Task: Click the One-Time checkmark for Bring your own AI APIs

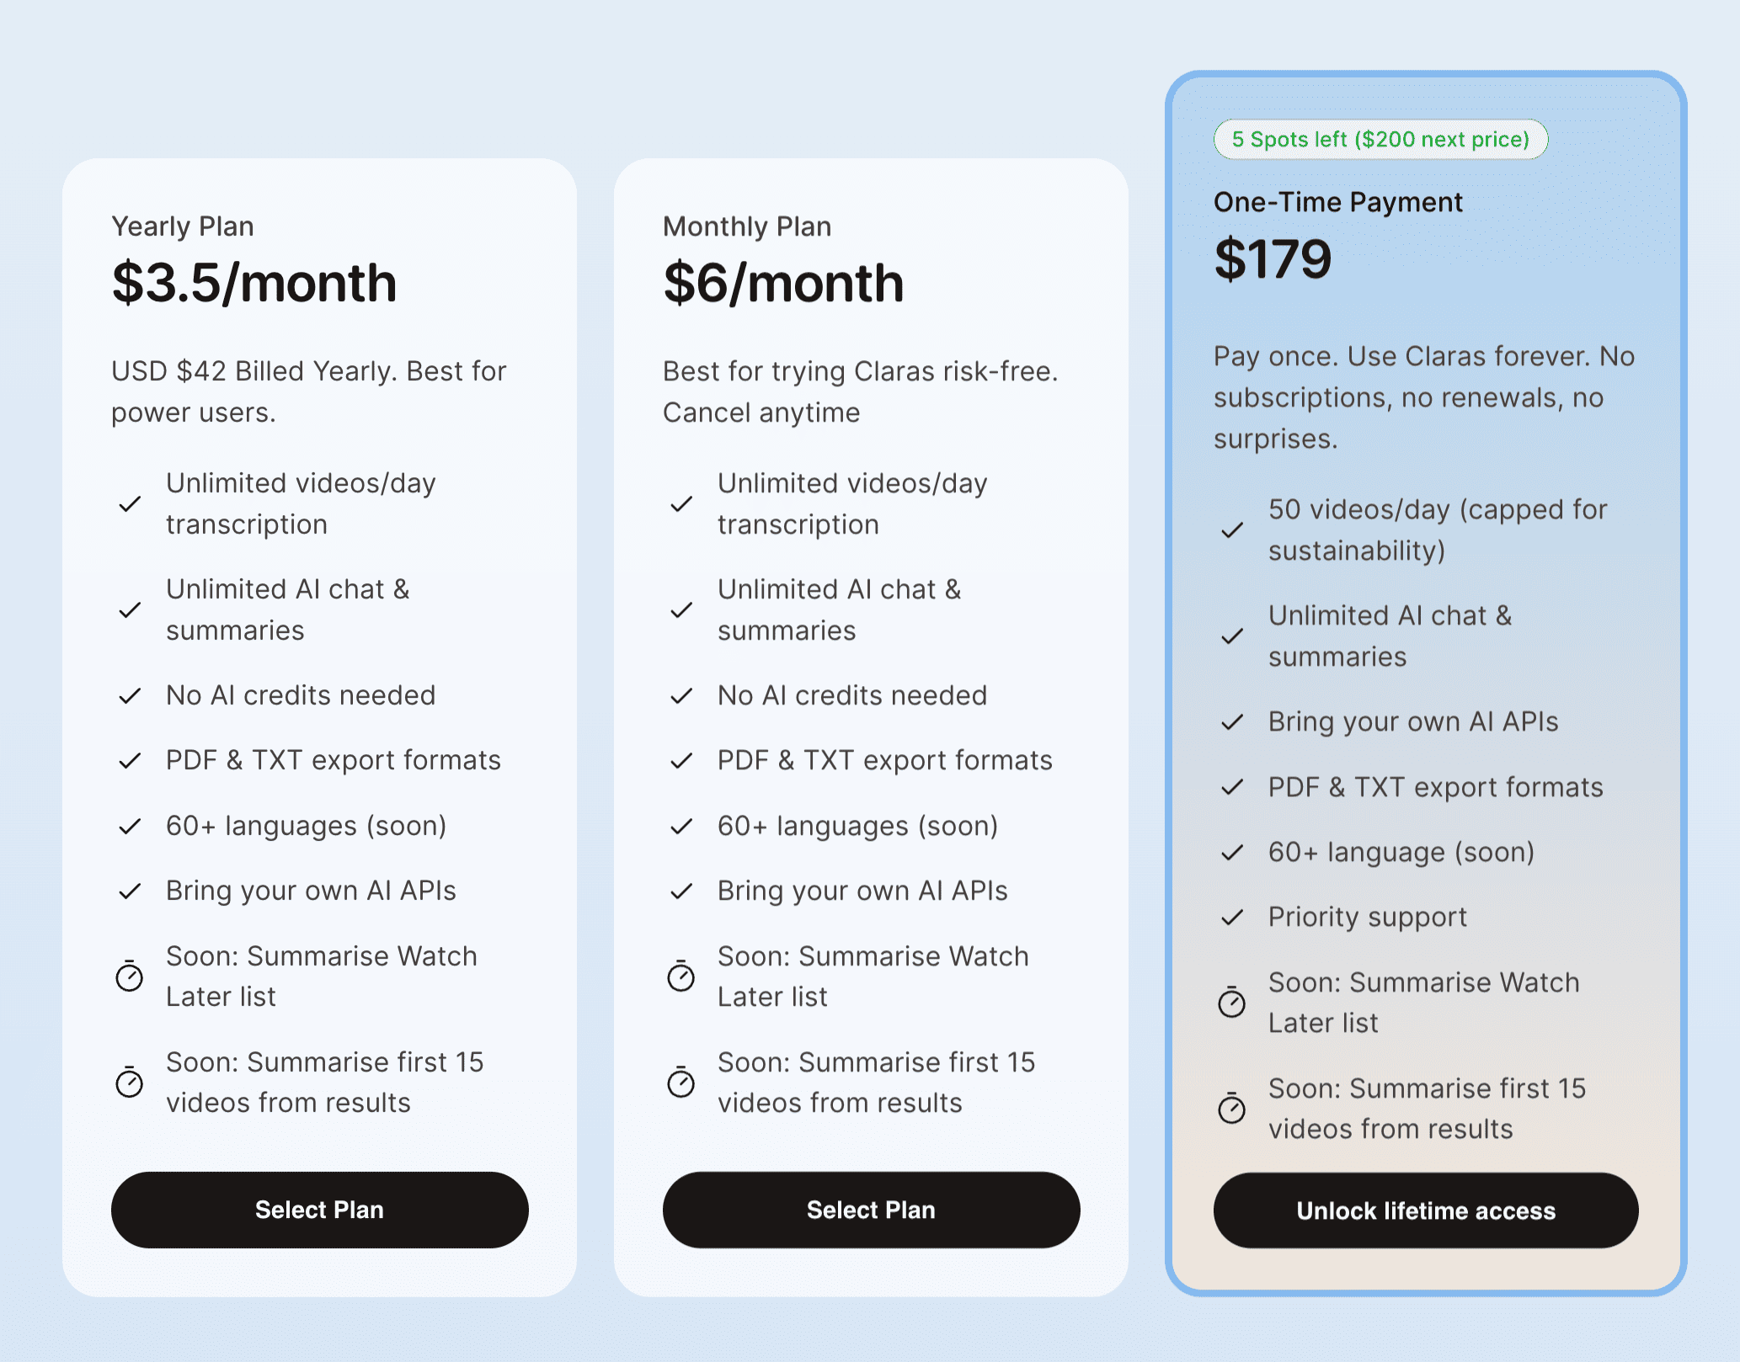Action: [1232, 722]
